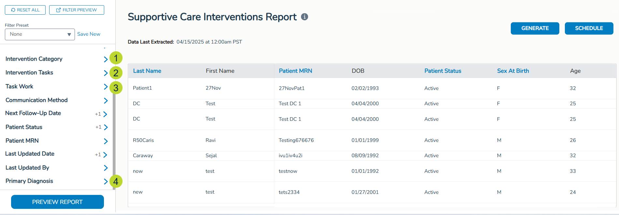Click the Save New link
Screen dimensions: 619x215
point(89,34)
